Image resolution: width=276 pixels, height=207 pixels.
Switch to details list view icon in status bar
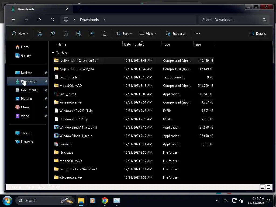(263, 187)
